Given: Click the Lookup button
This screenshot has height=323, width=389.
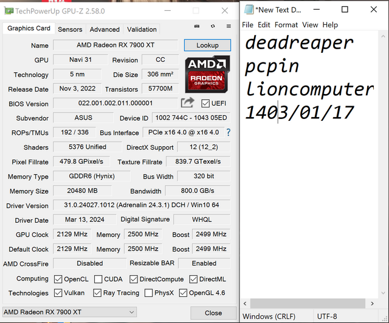Looking at the screenshot, I should tap(207, 46).
